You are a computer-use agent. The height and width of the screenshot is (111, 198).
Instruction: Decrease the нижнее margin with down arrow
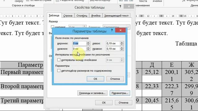click(x=88, y=50)
